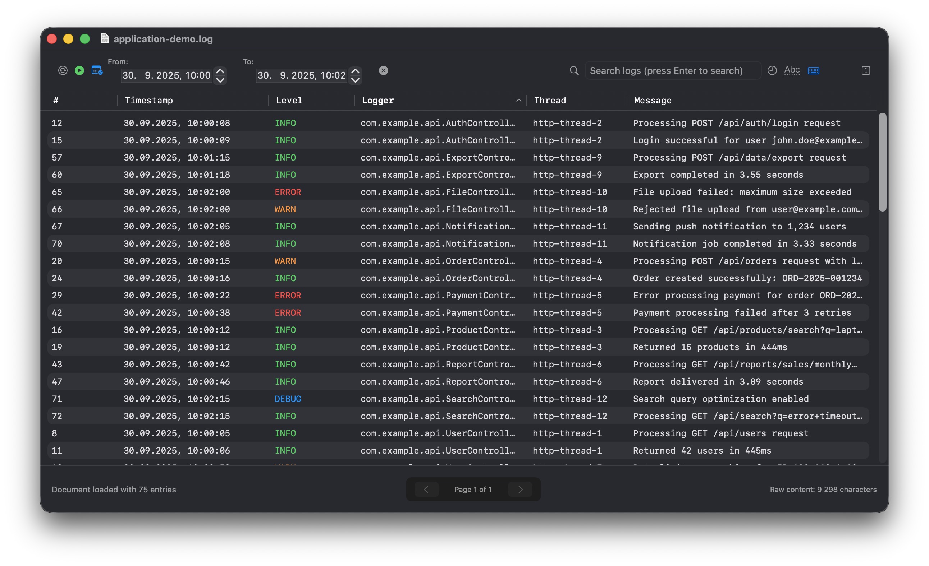The width and height of the screenshot is (929, 566).
Task: Go to next page arrow
Action: click(520, 489)
